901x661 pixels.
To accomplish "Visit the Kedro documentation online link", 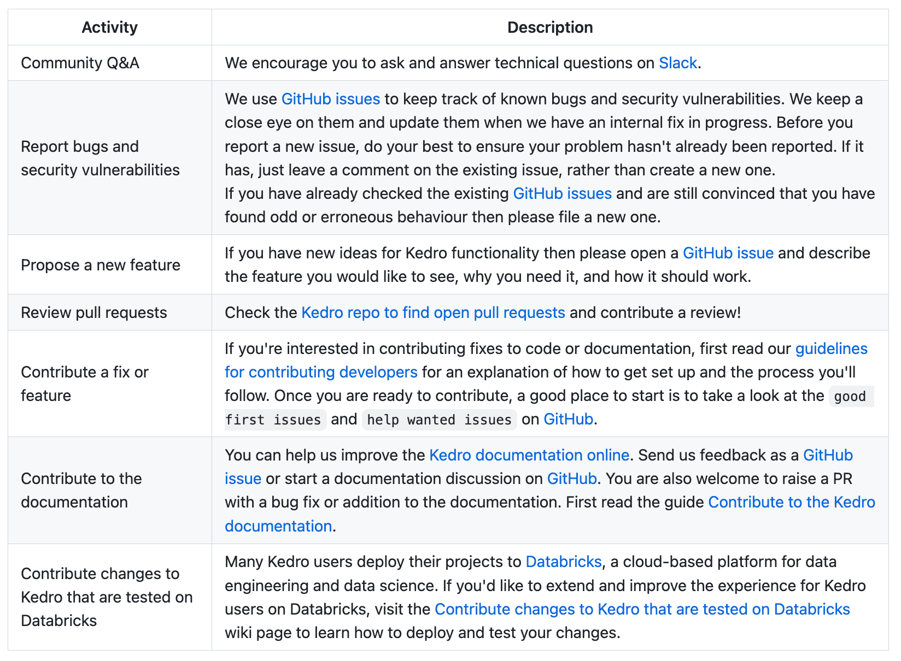I will (529, 455).
